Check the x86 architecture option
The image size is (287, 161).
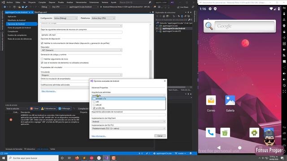click(94, 102)
